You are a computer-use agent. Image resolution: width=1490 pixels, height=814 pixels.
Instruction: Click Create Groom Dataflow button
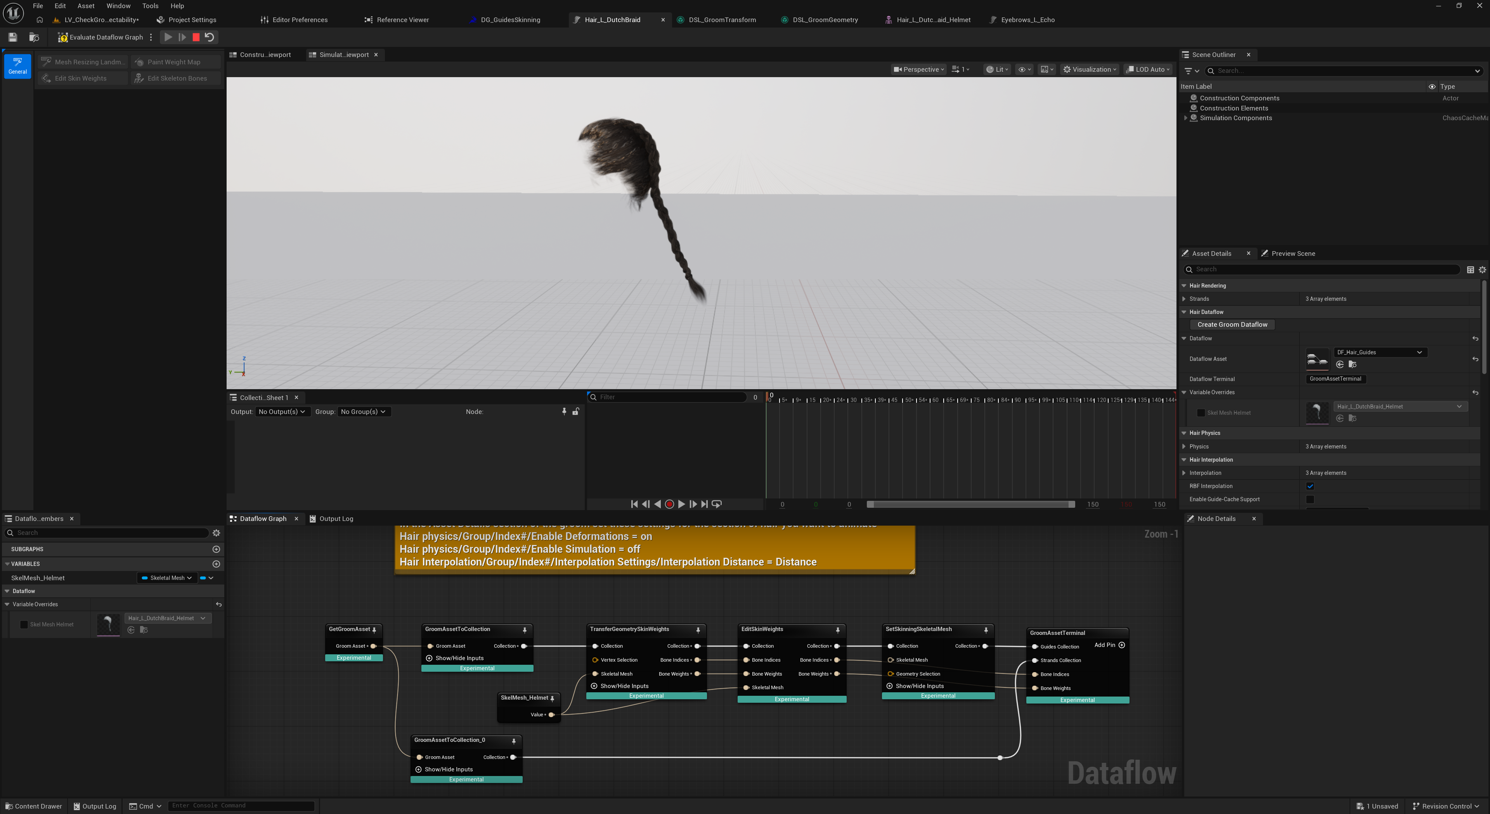pyautogui.click(x=1232, y=325)
